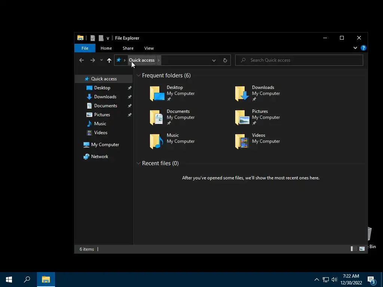The width and height of the screenshot is (383, 287).
Task: Select the Desktop folder icon in Frequent folders
Action: tap(157, 93)
